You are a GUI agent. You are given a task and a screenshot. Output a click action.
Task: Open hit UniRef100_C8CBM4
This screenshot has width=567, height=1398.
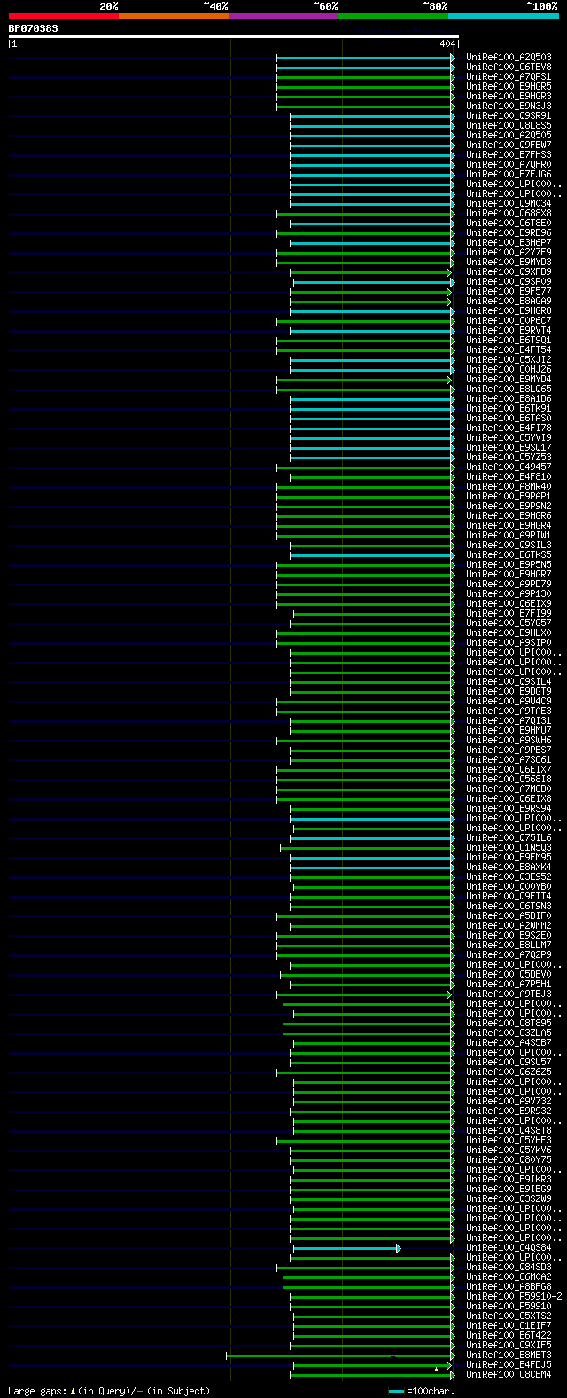point(509,1374)
